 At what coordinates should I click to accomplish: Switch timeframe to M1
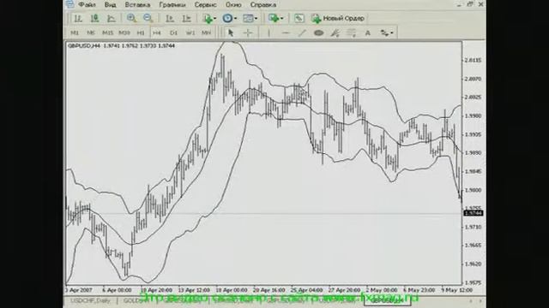coord(75,33)
